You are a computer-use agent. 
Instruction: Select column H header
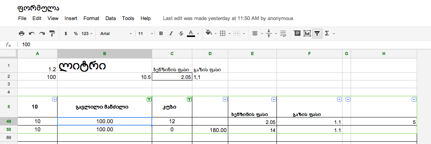click(384, 54)
